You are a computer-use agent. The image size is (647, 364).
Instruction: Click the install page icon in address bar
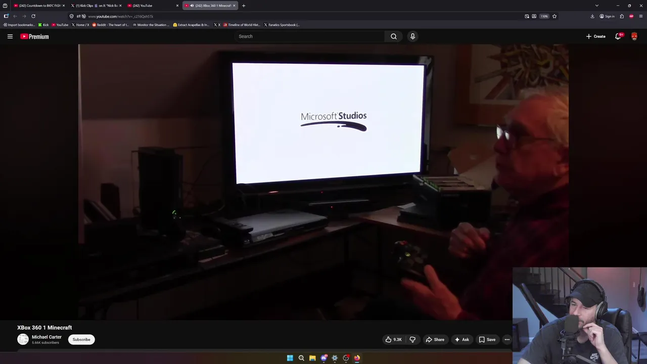tap(534, 16)
